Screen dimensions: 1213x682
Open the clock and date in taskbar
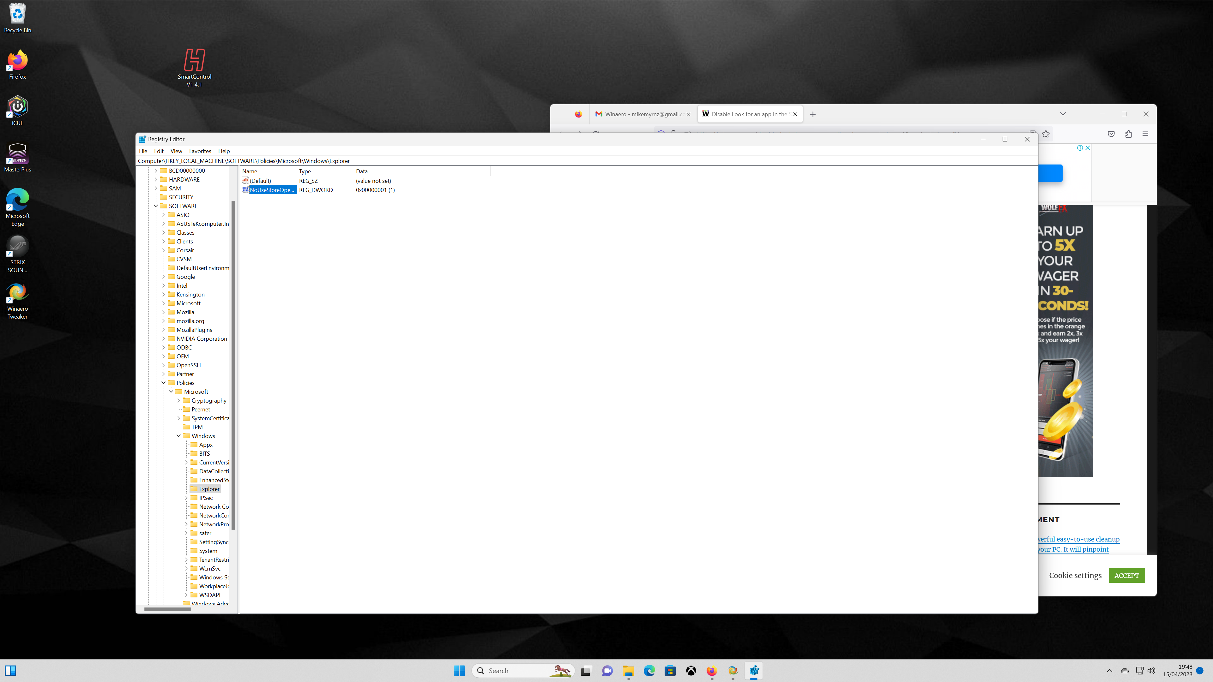(x=1177, y=671)
